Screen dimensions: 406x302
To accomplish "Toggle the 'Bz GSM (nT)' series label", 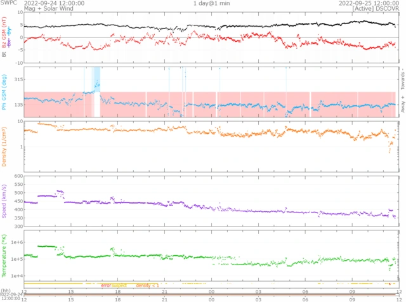I will [4, 32].
